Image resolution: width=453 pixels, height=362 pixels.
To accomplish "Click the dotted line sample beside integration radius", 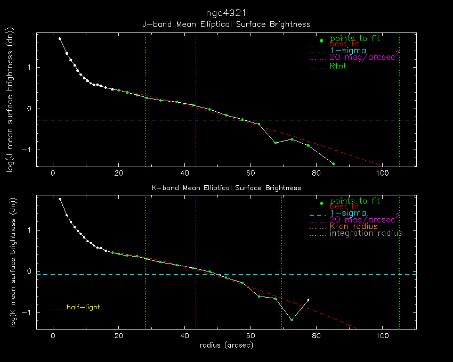I will click(317, 234).
